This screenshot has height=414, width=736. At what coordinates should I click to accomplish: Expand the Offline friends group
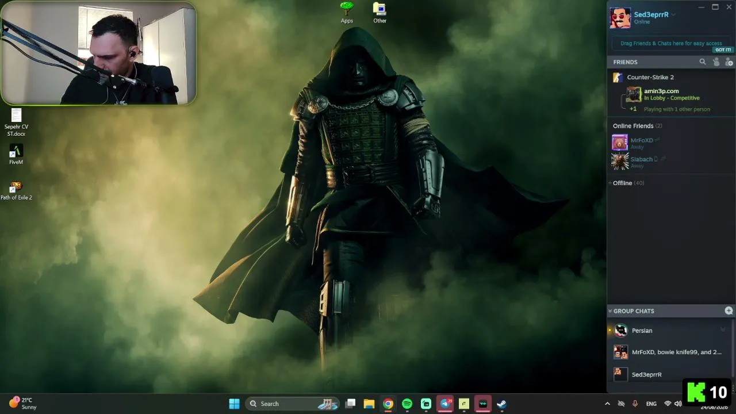[610, 183]
